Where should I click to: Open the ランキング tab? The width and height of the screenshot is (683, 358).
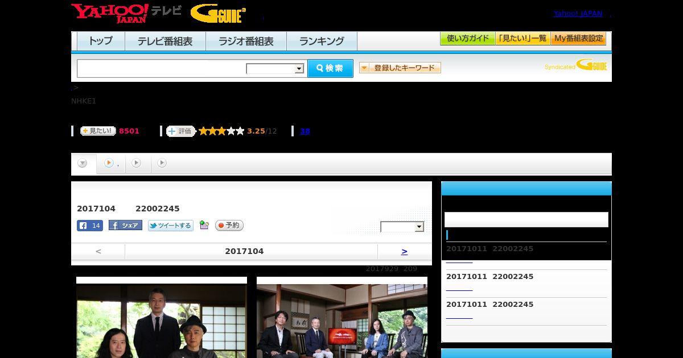pyautogui.click(x=322, y=41)
